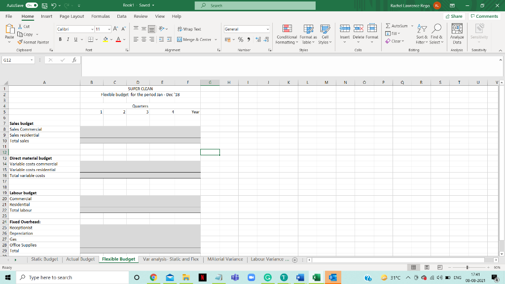Open MAterial Variance sheet tab

[x=225, y=259]
